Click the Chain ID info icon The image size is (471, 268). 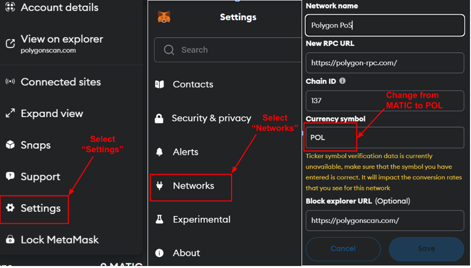click(342, 81)
